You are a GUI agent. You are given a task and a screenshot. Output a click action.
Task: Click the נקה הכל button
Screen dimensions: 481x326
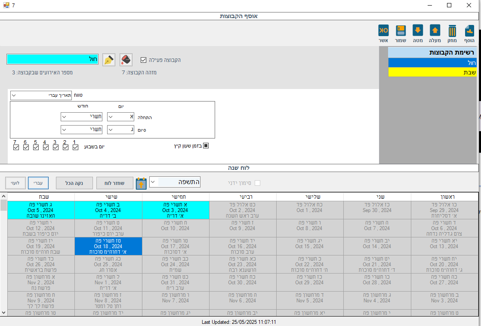tap(74, 183)
